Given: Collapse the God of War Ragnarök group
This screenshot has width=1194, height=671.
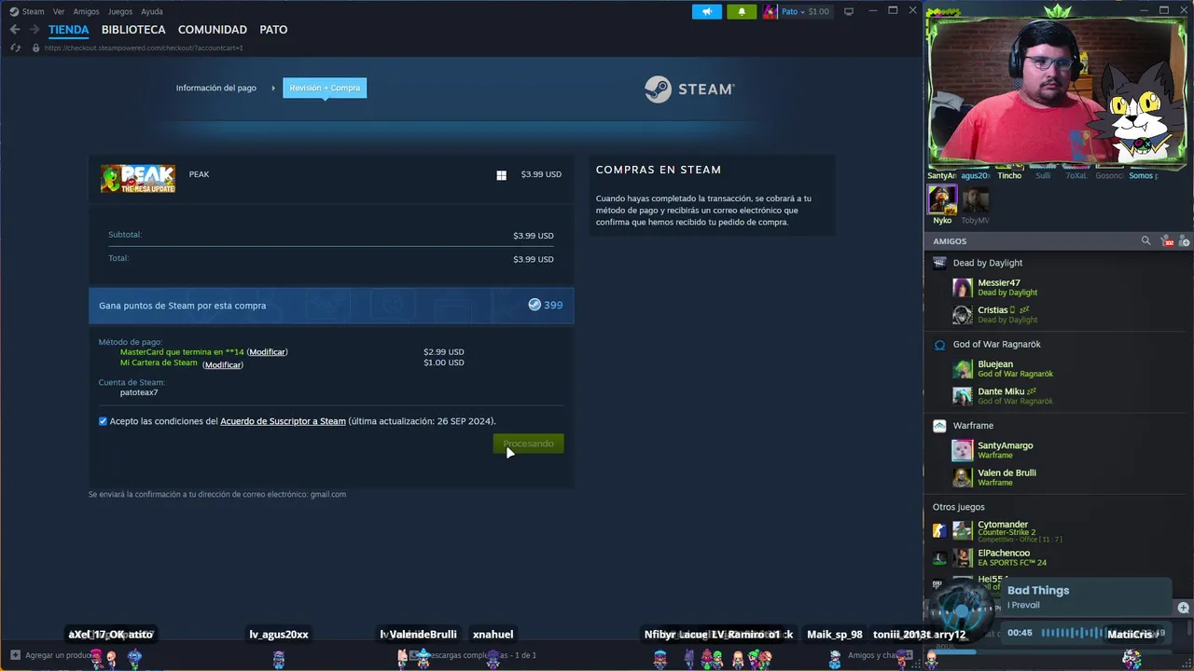Looking at the screenshot, I should 996,344.
